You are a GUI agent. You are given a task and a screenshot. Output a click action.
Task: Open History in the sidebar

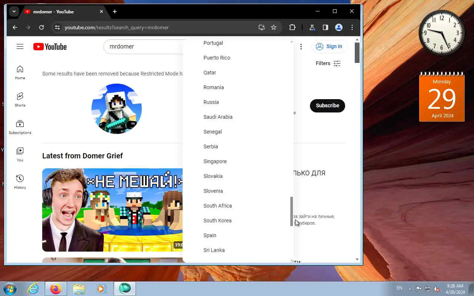tap(20, 182)
